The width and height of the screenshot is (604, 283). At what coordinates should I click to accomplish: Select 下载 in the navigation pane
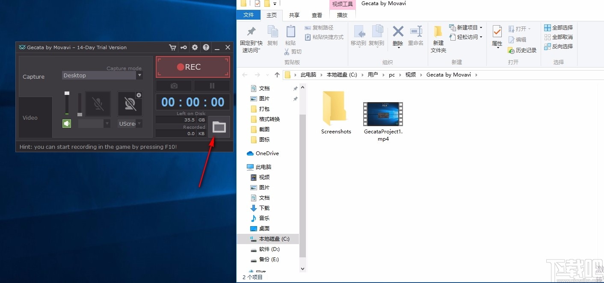[260, 208]
